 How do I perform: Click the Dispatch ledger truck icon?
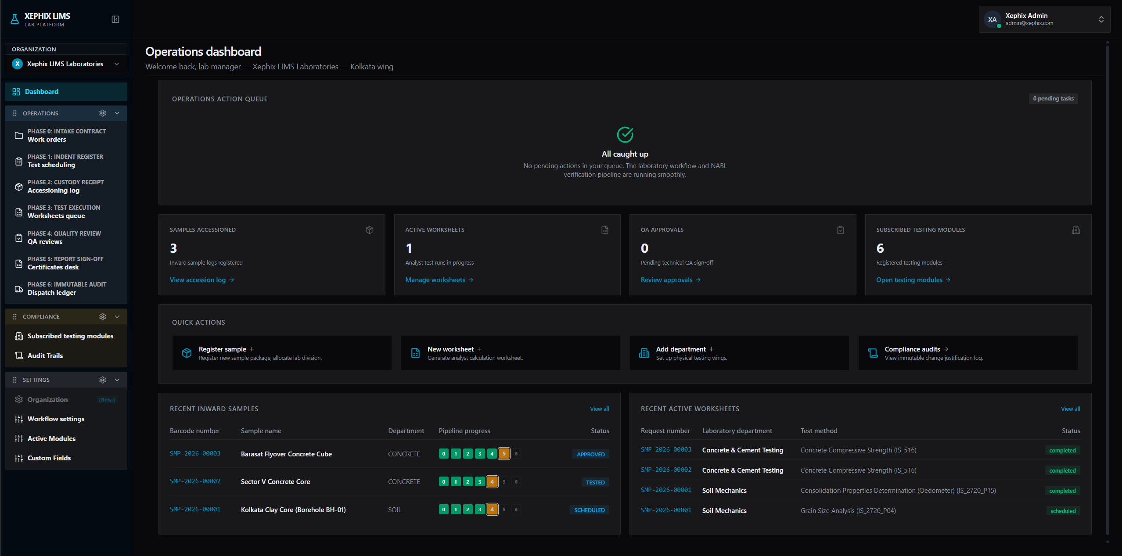click(19, 289)
